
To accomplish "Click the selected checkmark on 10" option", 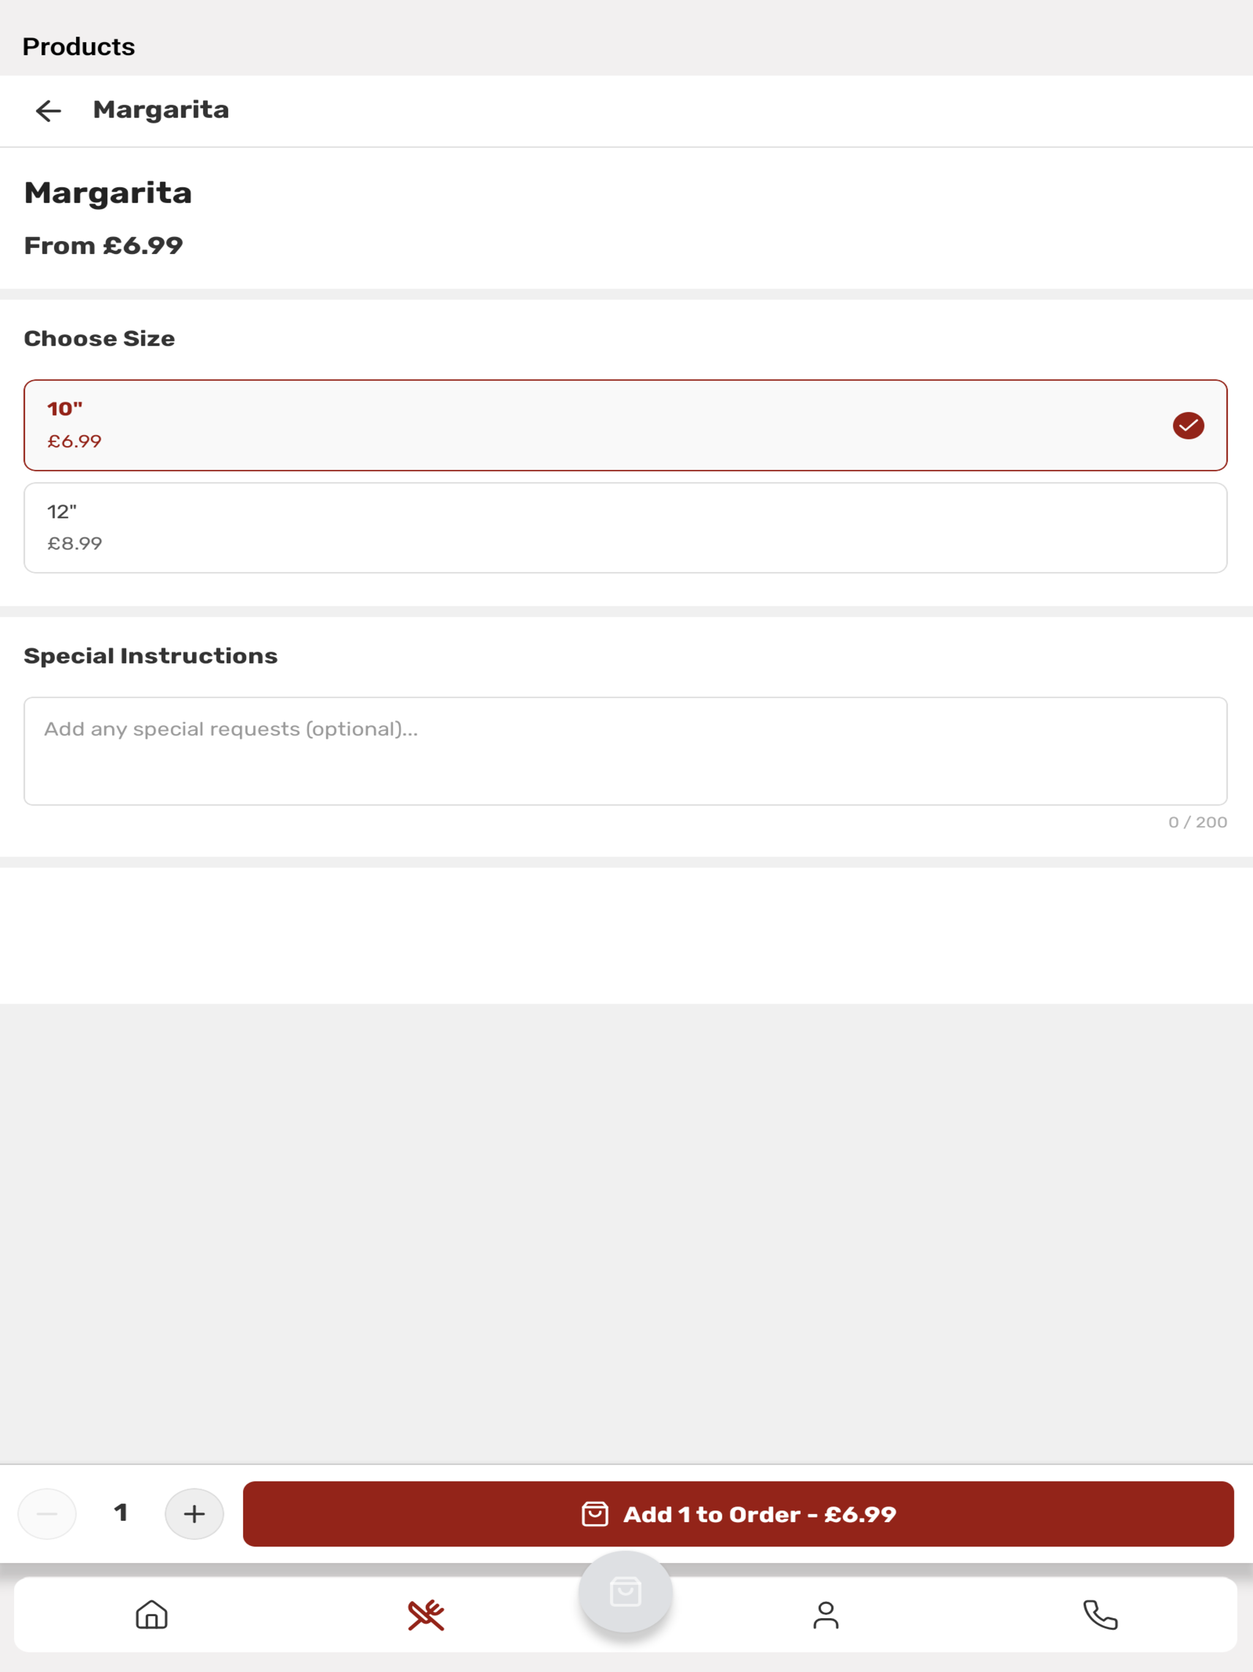I will [1188, 425].
